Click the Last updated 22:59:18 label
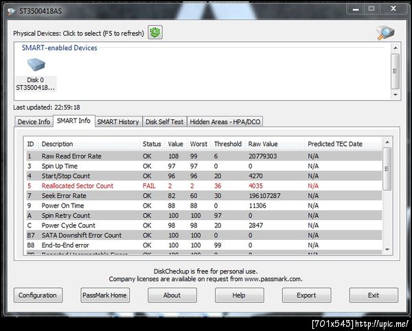The image size is (412, 331). tap(47, 108)
